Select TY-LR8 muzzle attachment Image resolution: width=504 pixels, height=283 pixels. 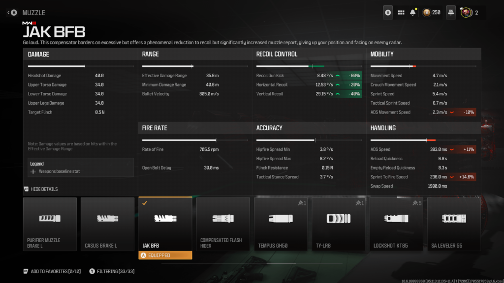339,224
